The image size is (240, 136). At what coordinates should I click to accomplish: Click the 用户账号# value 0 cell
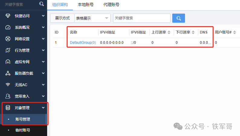216,43
